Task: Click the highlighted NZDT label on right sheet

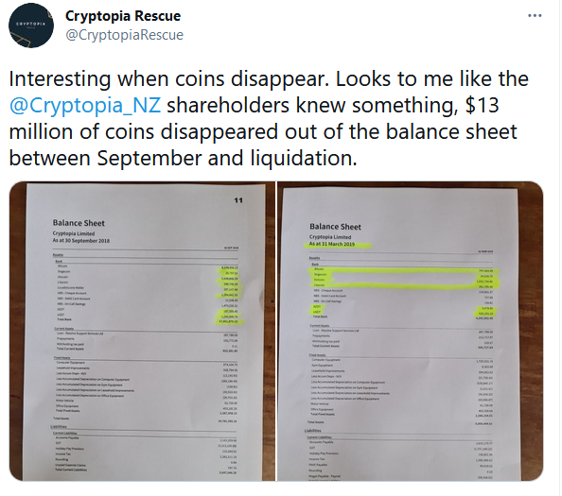Action: coord(317,307)
